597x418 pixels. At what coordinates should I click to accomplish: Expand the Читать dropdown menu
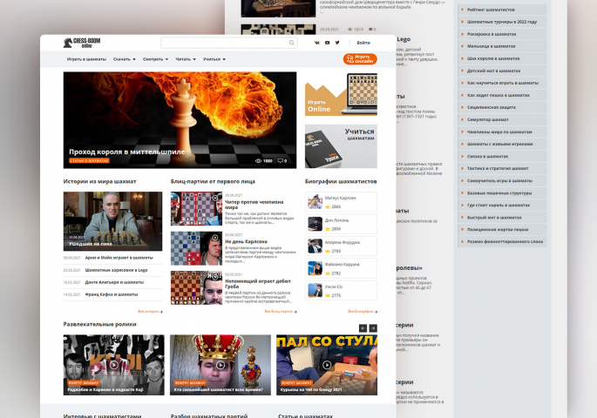pos(186,59)
